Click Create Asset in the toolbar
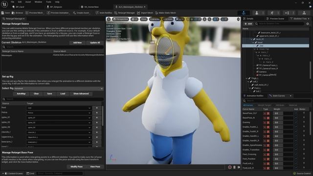 [81, 13]
